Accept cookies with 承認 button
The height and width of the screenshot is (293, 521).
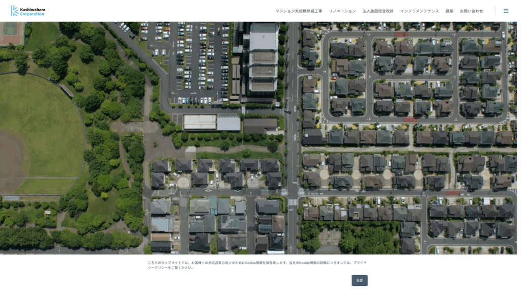[x=359, y=280]
